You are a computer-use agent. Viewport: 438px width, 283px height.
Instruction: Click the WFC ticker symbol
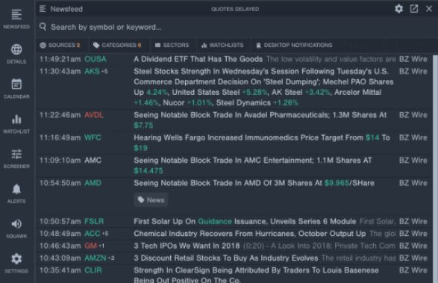pyautogui.click(x=93, y=137)
